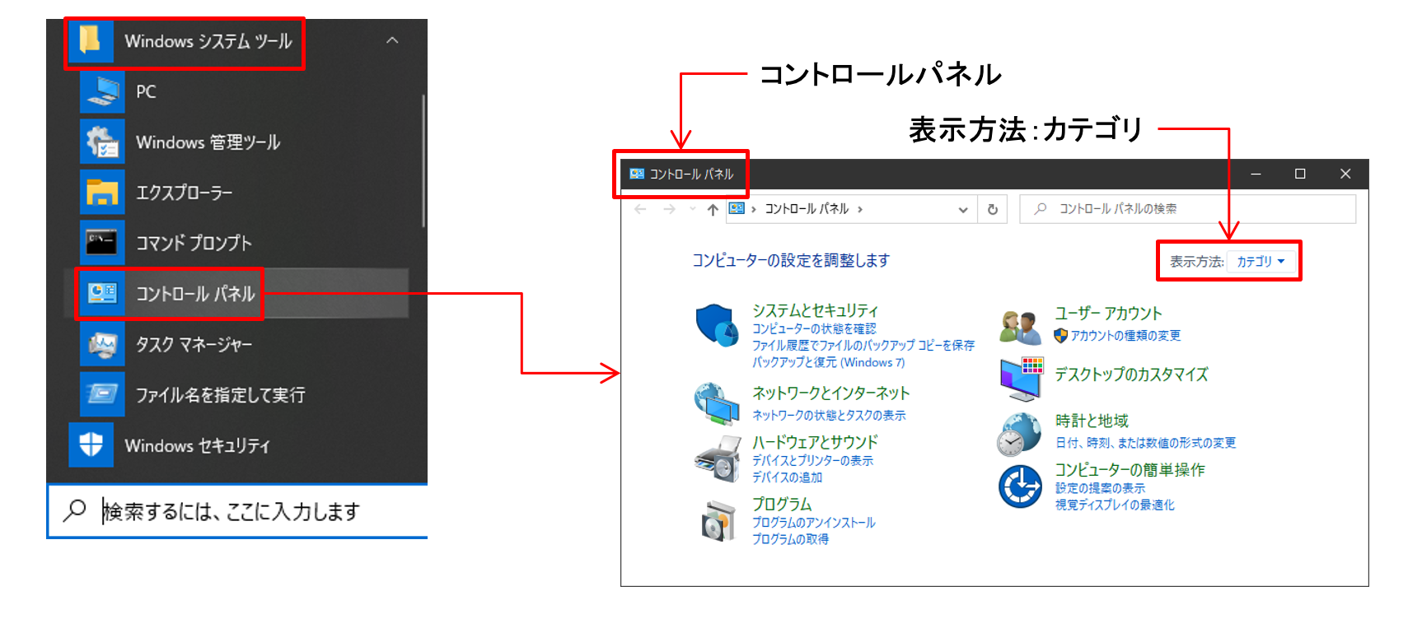The width and height of the screenshot is (1422, 619).
Task: Open the 表示方法 カテゴリ dropdown
Action: tap(1261, 262)
